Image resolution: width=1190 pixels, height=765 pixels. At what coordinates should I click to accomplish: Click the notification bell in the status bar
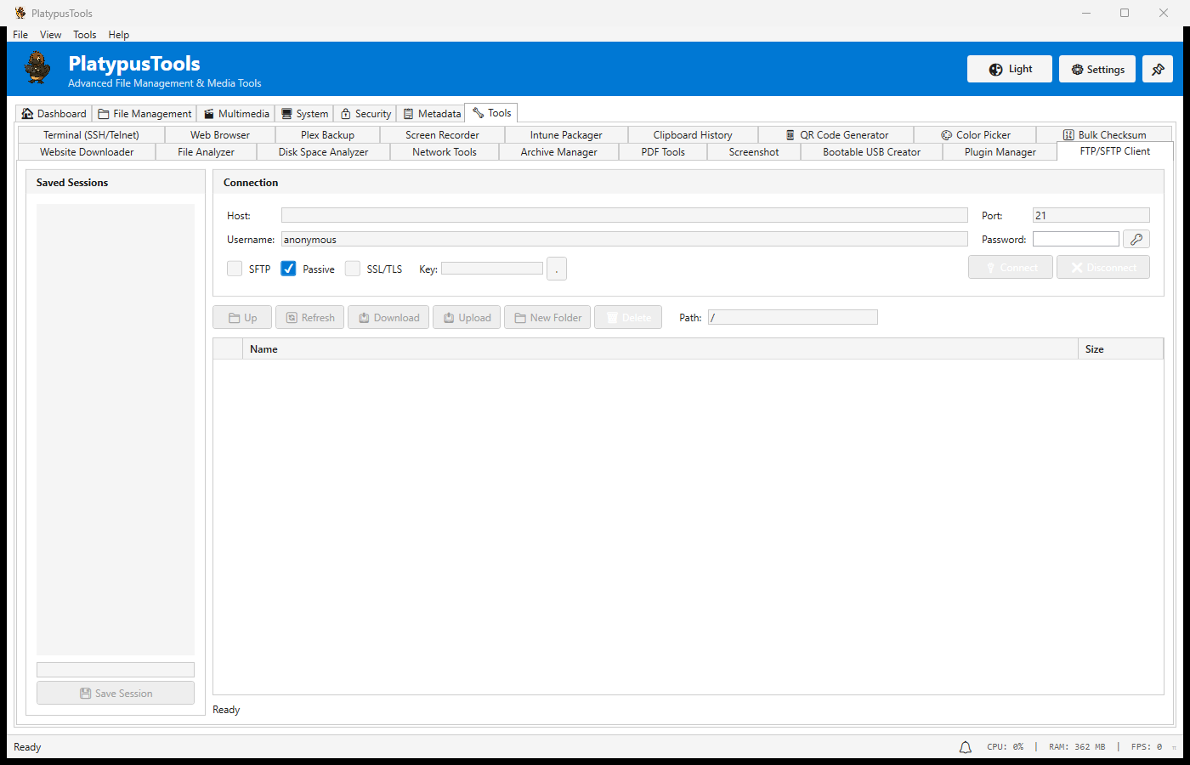point(965,746)
